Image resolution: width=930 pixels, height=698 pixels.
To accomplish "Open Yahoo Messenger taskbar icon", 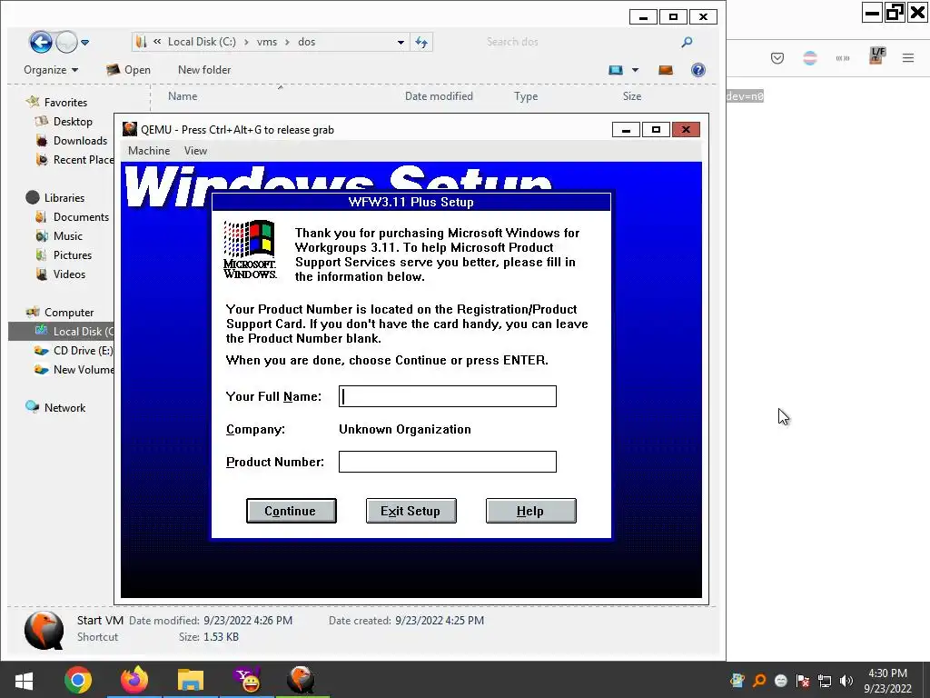I will tap(247, 680).
